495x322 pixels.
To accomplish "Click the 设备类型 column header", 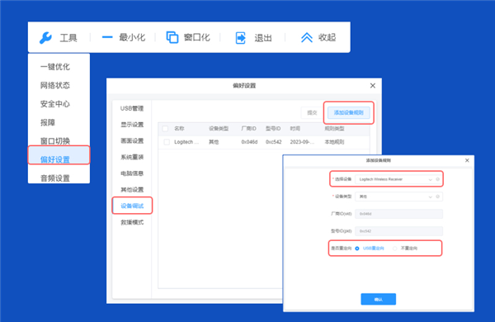I will (x=219, y=129).
